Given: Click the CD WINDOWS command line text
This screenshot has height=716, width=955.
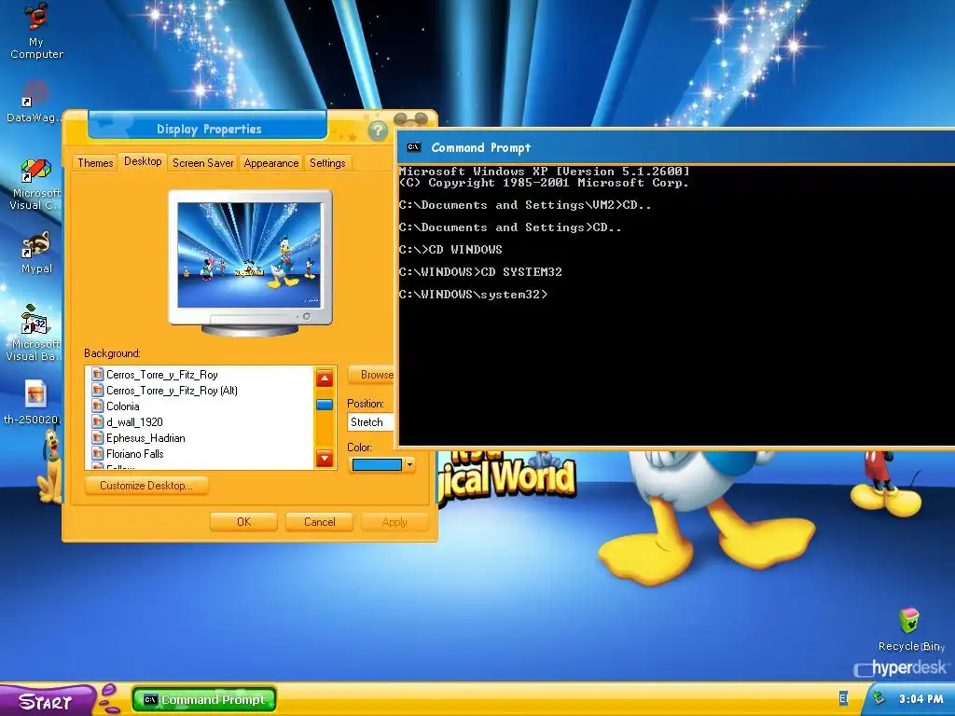Looking at the screenshot, I should click(x=465, y=249).
